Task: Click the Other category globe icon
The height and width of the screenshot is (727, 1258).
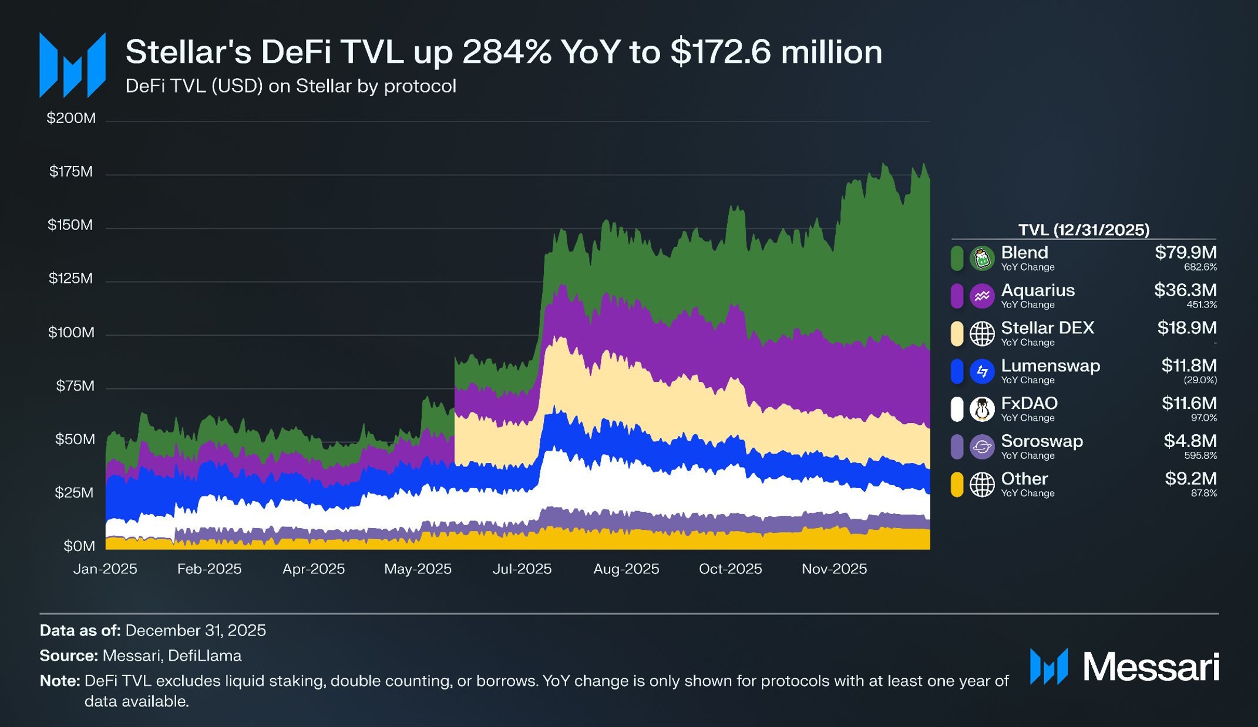Action: (981, 485)
